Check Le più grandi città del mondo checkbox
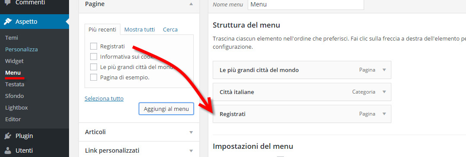This screenshot has width=466, height=157. [94, 67]
